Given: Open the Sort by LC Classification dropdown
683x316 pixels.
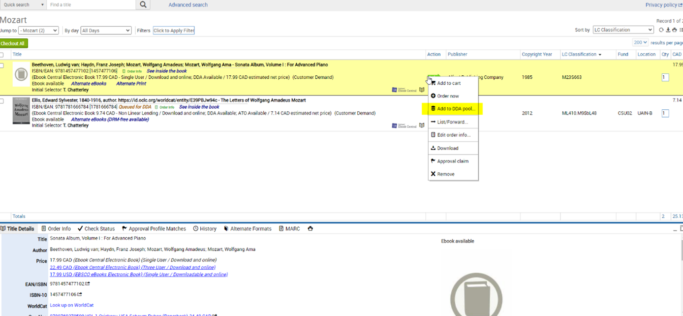Looking at the screenshot, I should pyautogui.click(x=623, y=30).
